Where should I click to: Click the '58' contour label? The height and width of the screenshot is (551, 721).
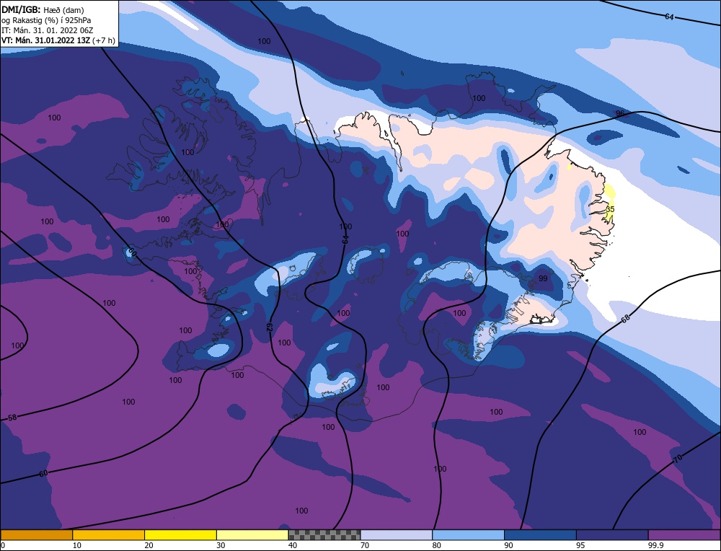pyautogui.click(x=12, y=418)
